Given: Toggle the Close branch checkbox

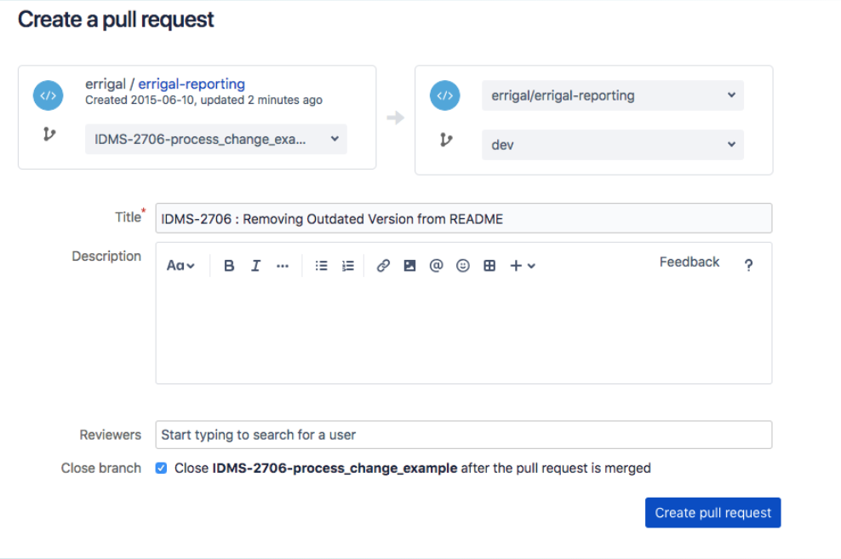Looking at the screenshot, I should coord(162,468).
